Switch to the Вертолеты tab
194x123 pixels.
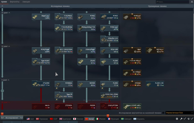[14, 2]
